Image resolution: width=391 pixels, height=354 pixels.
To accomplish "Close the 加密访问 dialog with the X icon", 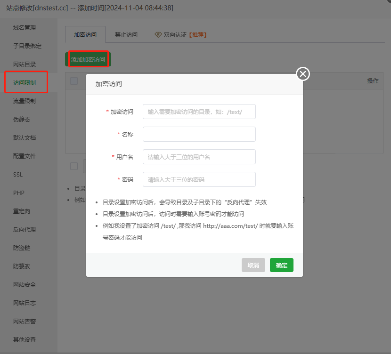I will point(302,74).
